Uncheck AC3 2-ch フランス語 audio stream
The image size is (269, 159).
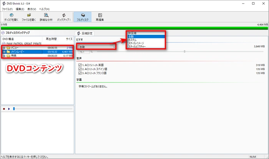(80, 73)
